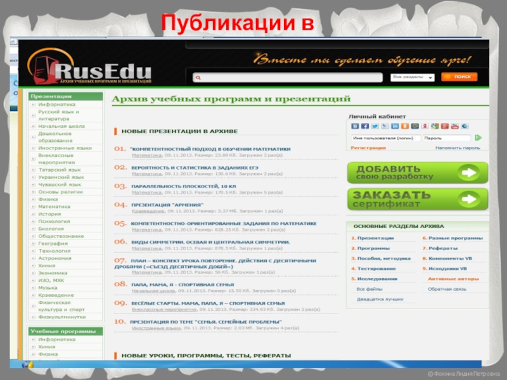
Task: Log in with the Twitter bird icon
Action: tap(375, 126)
